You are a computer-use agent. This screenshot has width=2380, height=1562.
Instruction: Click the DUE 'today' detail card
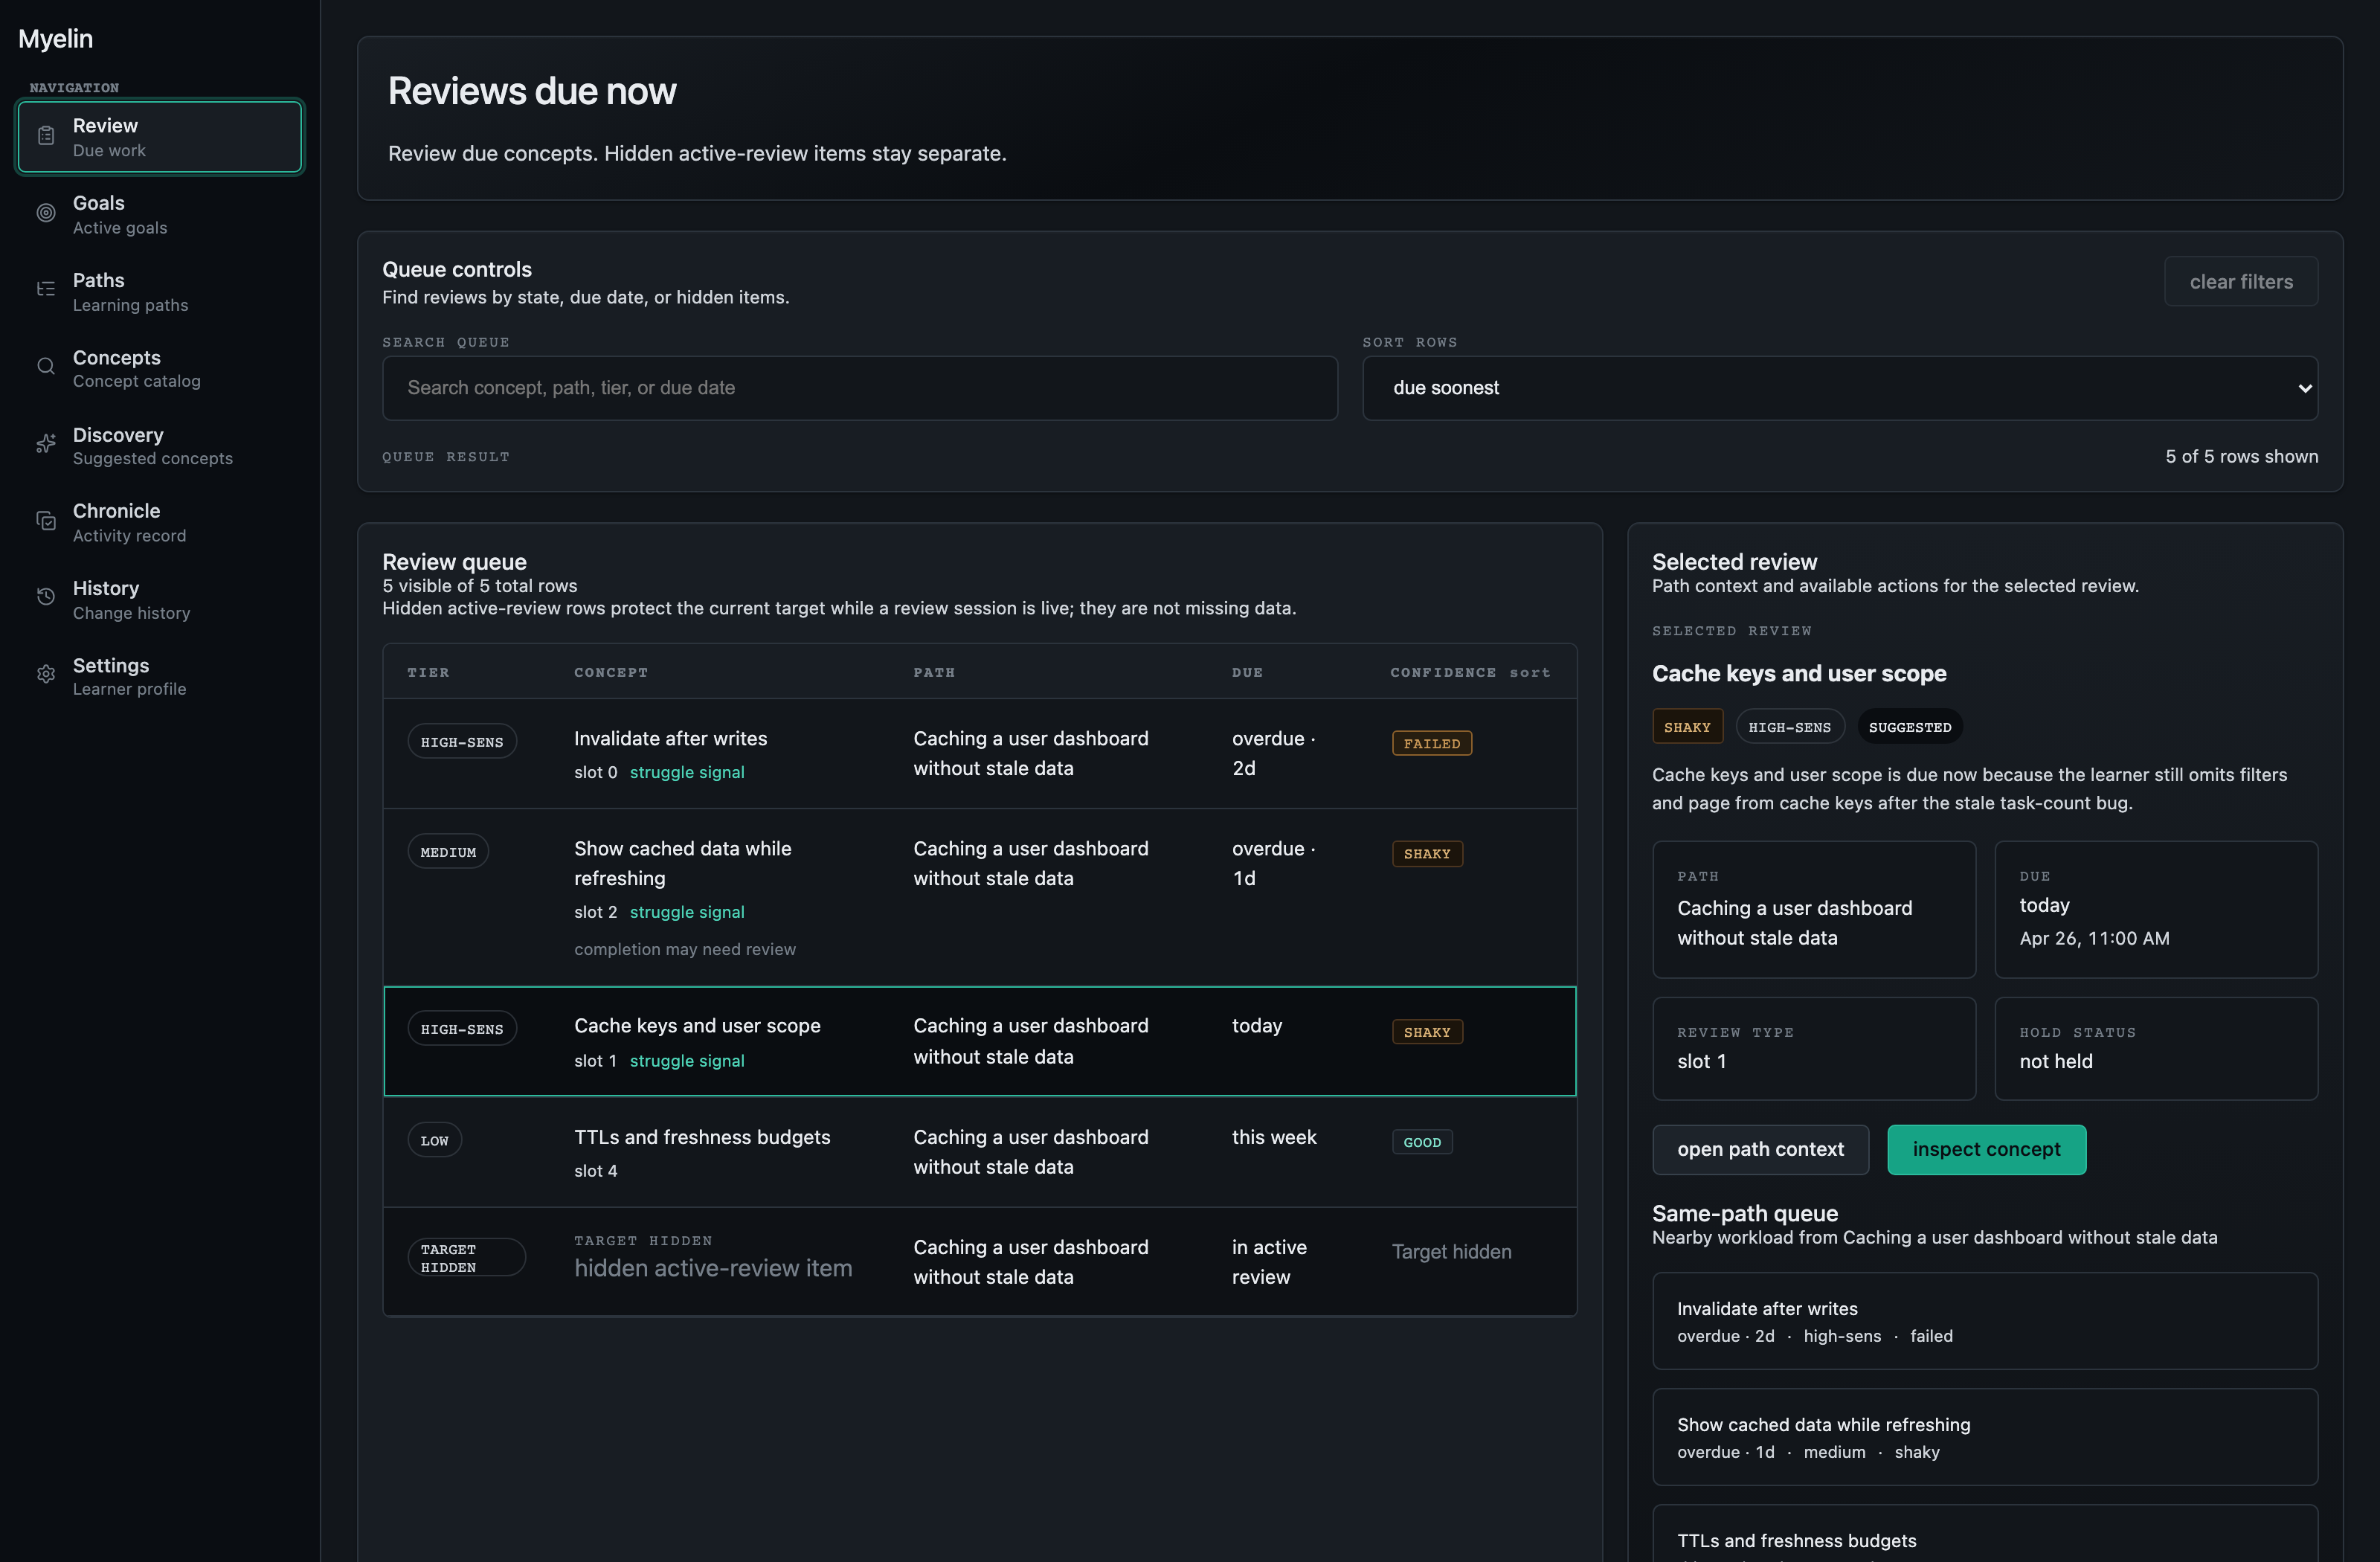point(2156,910)
